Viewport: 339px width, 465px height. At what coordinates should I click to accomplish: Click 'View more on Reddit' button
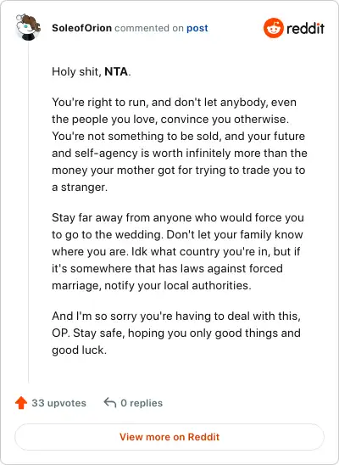pos(169,437)
